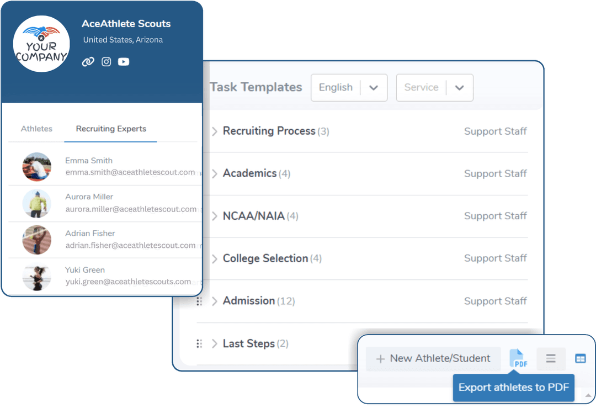Grab the Admission row drag handle
This screenshot has width=596, height=408.
tap(199, 301)
